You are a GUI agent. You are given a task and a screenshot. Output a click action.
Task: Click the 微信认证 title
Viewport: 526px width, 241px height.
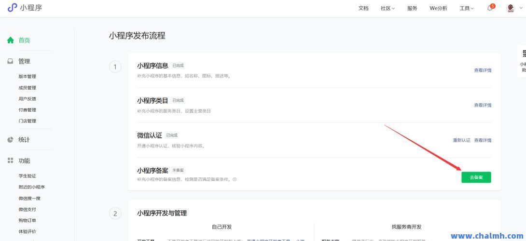click(149, 135)
